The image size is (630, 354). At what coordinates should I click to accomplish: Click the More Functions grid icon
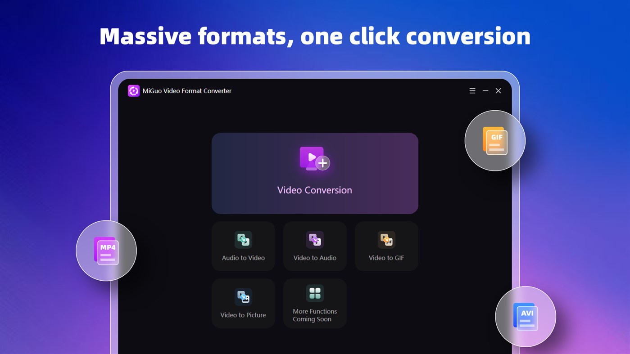click(315, 293)
